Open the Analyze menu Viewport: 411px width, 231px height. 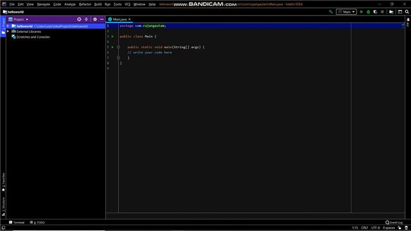[x=70, y=4]
